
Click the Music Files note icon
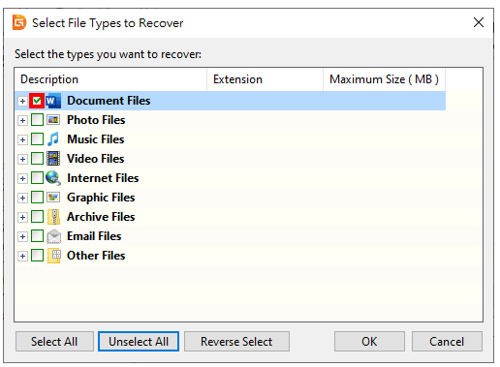tap(53, 139)
